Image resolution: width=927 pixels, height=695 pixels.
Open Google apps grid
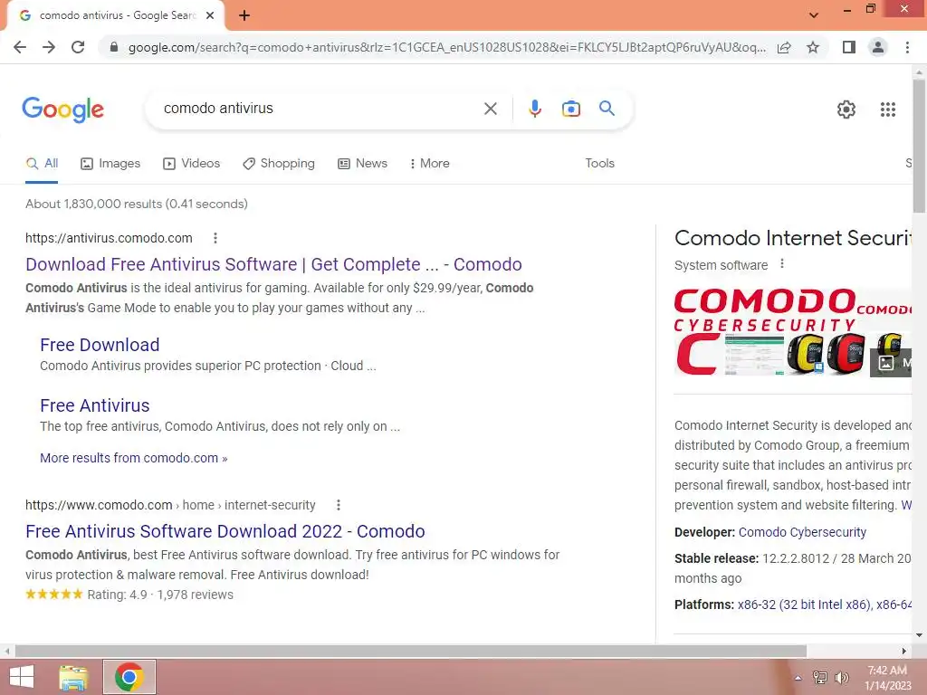pyautogui.click(x=887, y=109)
